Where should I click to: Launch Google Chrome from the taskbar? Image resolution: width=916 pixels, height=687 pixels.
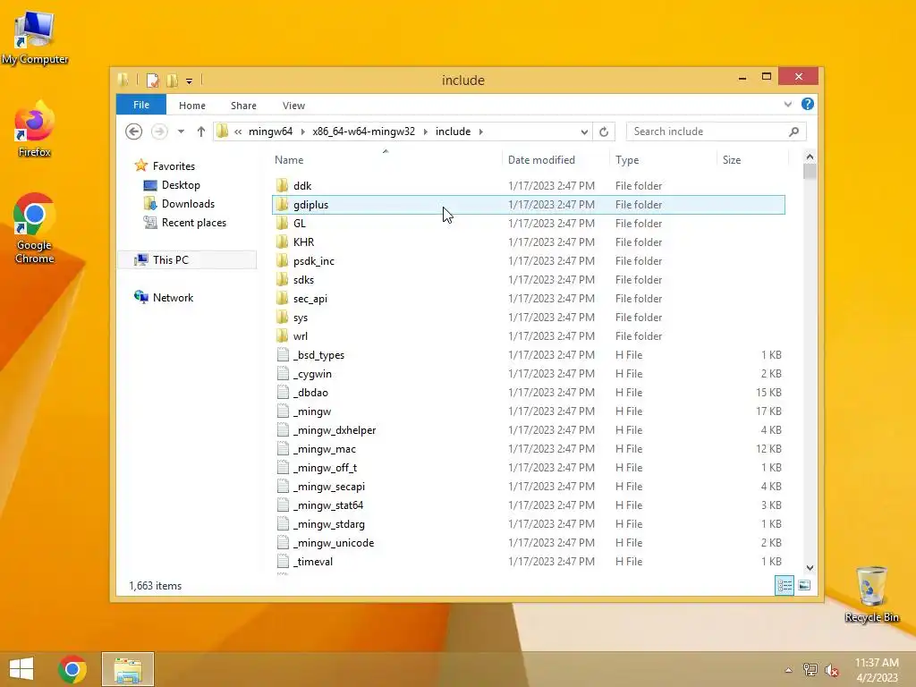point(72,669)
